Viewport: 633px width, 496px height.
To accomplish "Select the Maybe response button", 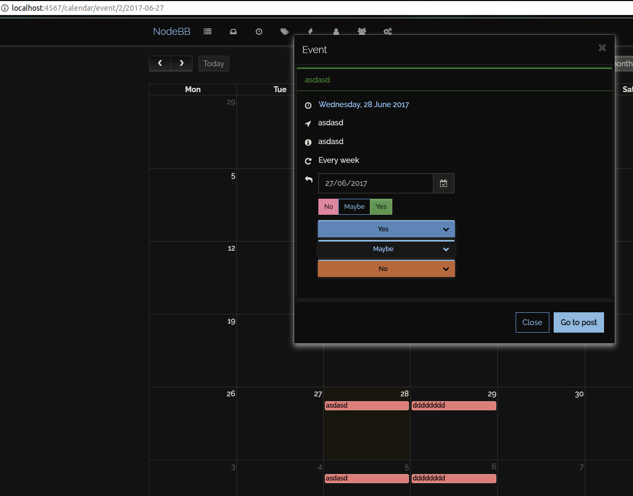I will tap(354, 207).
